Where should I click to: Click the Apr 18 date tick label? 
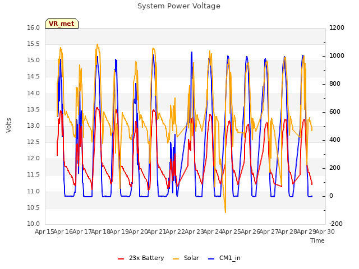[100, 231]
